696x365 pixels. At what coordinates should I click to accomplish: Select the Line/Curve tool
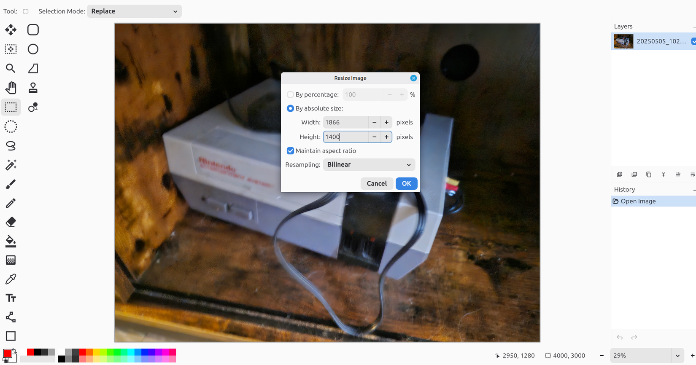11,317
